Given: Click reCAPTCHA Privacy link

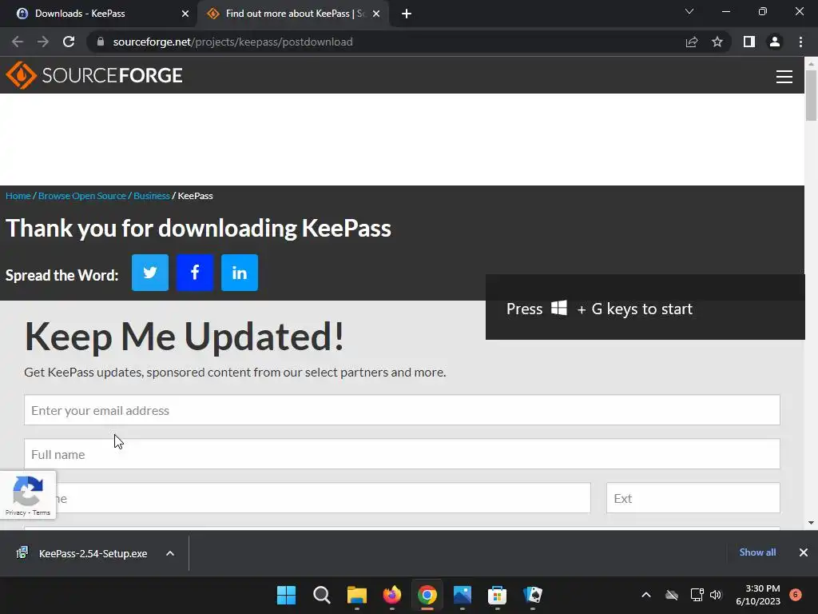Looking at the screenshot, I should pyautogui.click(x=16, y=512).
